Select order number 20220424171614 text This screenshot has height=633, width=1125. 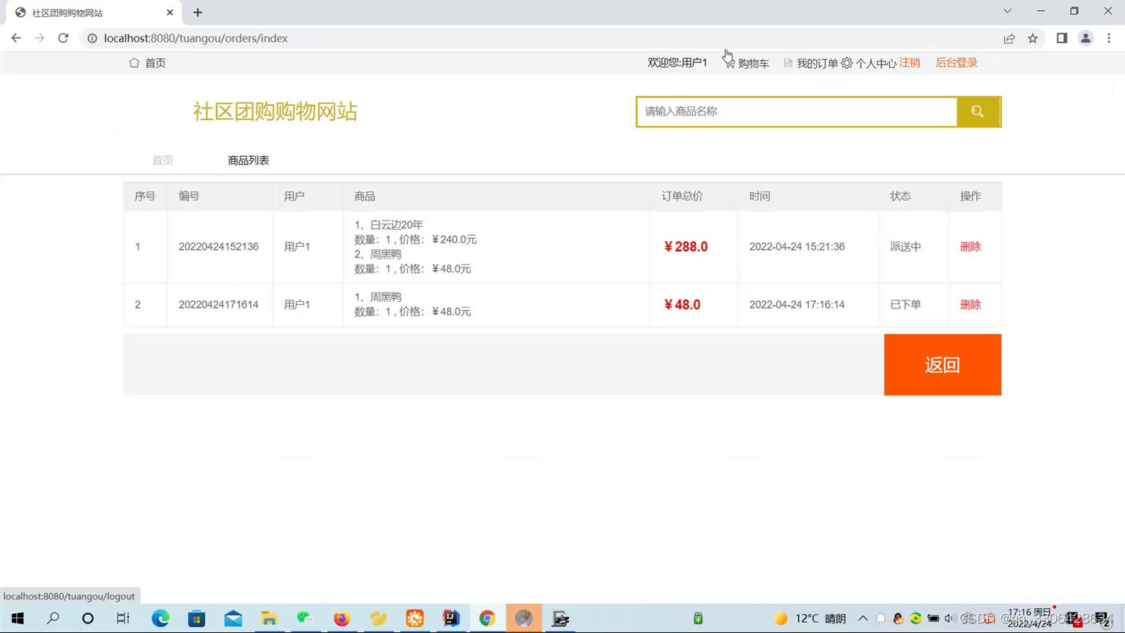click(218, 305)
